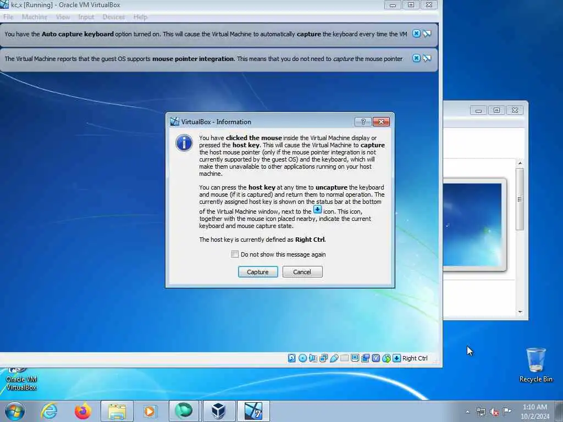Switch to the green round taskbar app

(x=184, y=411)
